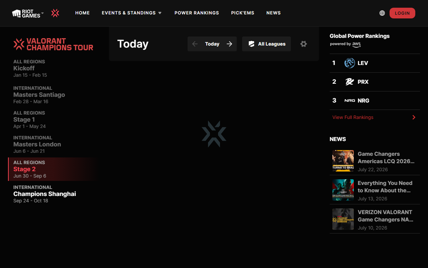
Task: Open the PICK'EMS nav item
Action: pyautogui.click(x=242, y=13)
